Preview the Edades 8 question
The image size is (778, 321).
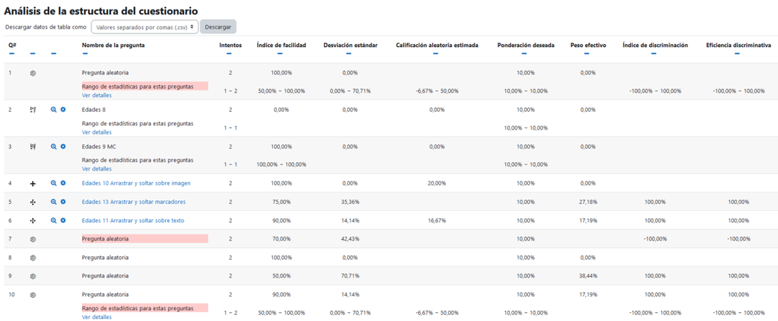coord(54,110)
